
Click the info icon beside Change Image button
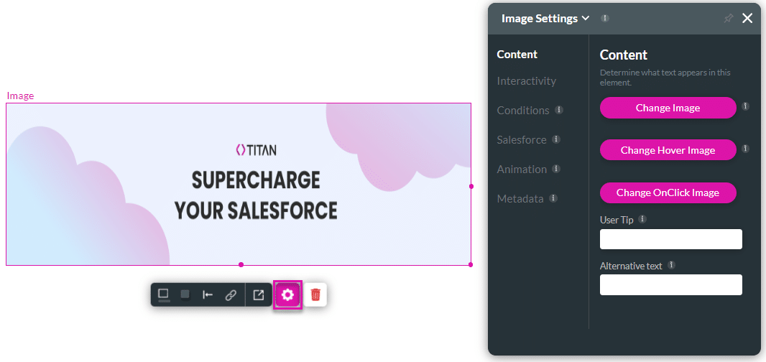point(745,106)
